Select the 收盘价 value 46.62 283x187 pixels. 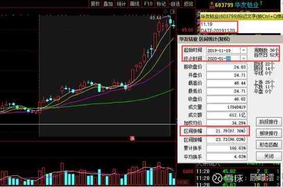click(x=226, y=99)
